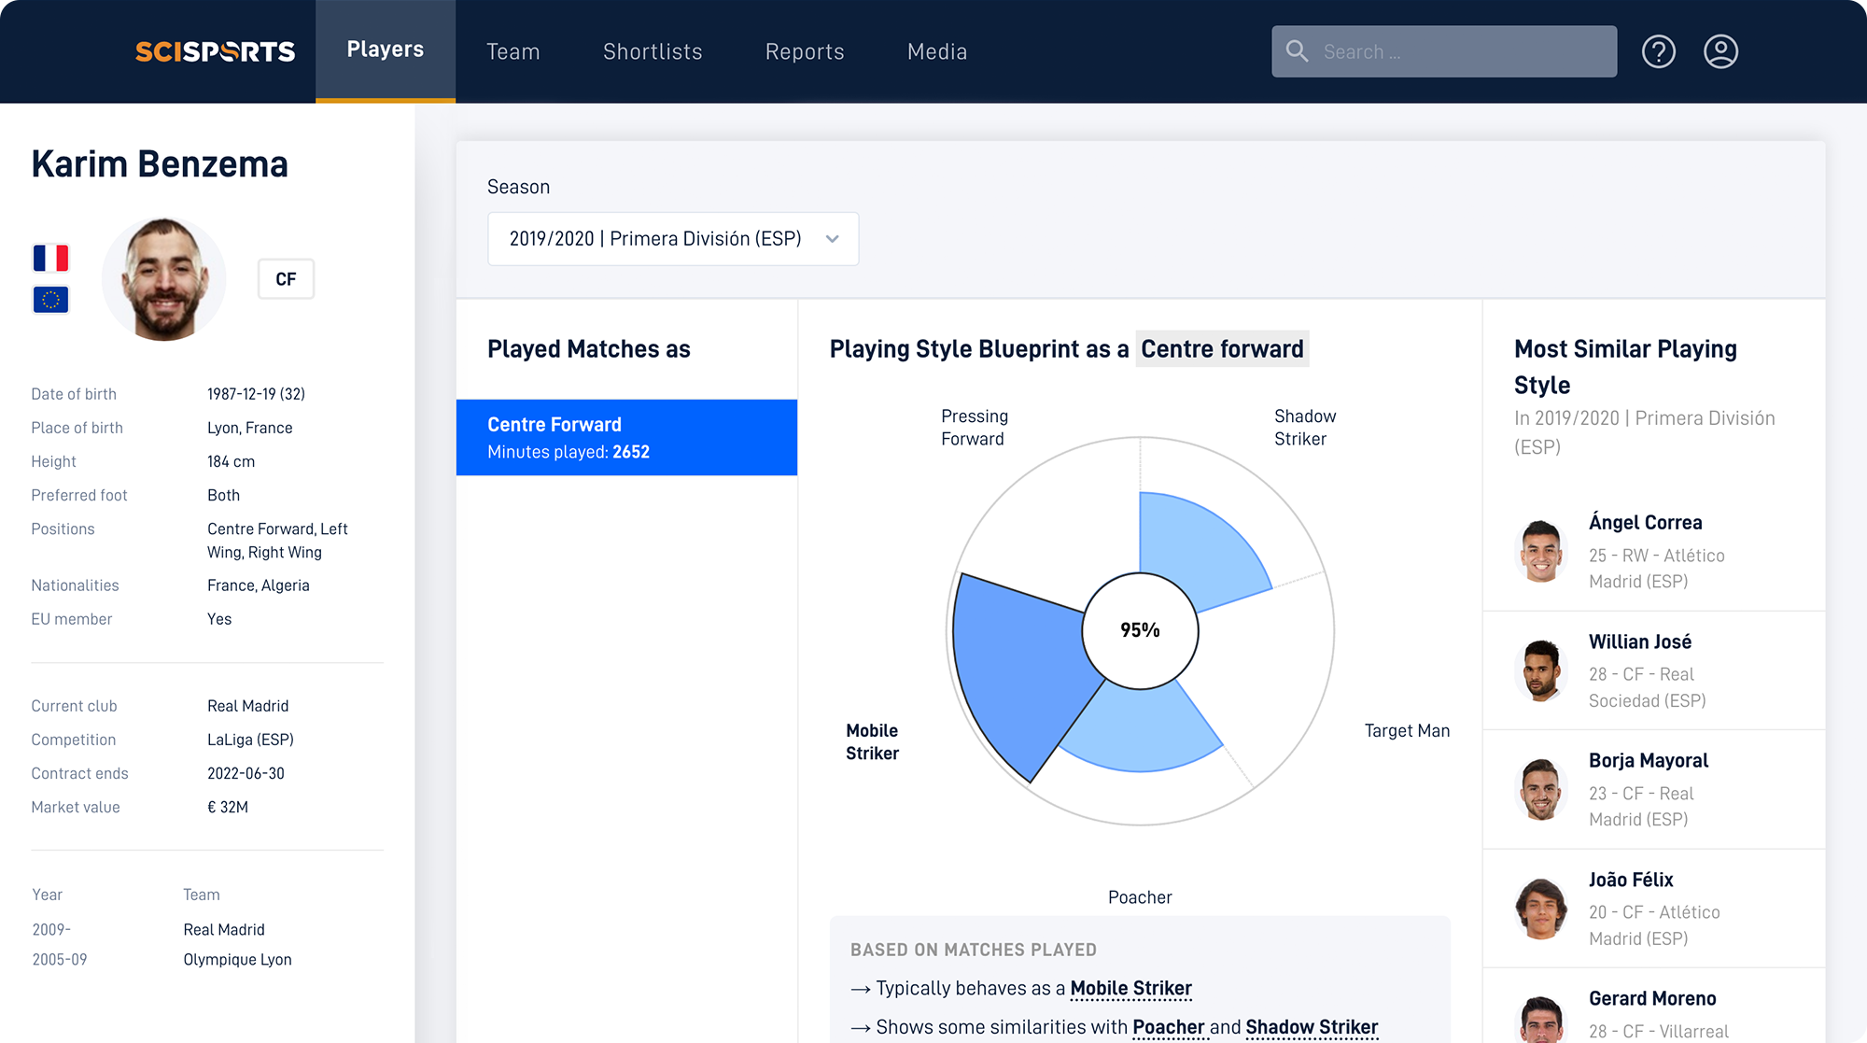Click the CF position badge

286,279
